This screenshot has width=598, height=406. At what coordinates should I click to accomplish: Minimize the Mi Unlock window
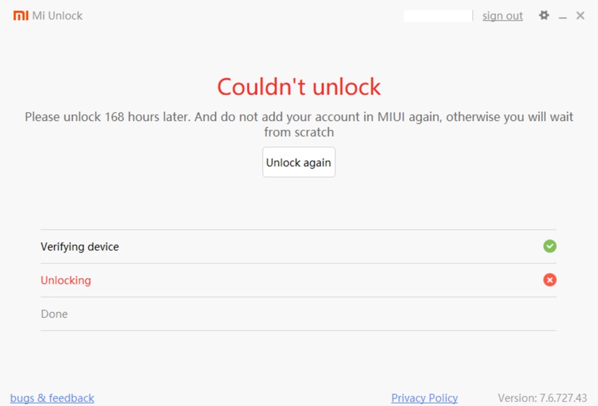pyautogui.click(x=563, y=16)
